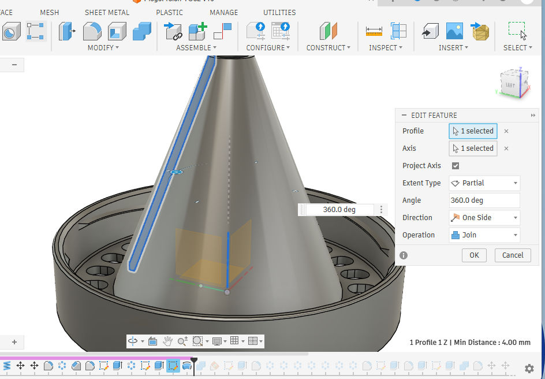Click the Combine tool icon
Viewport: 545px width, 379px height.
(x=142, y=31)
